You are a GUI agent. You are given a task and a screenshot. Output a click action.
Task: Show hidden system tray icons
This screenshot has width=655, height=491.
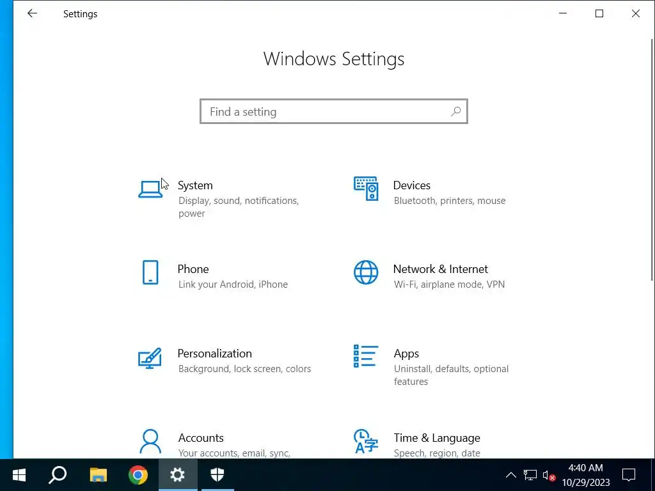(x=511, y=475)
